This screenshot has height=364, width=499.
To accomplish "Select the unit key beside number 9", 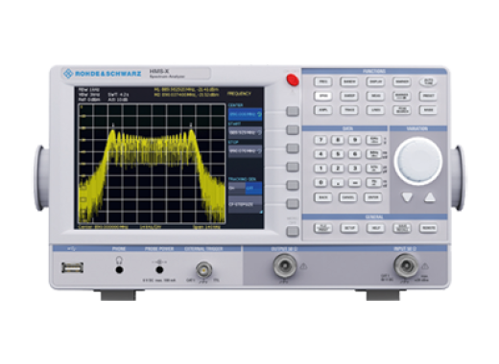I will tap(373, 140).
